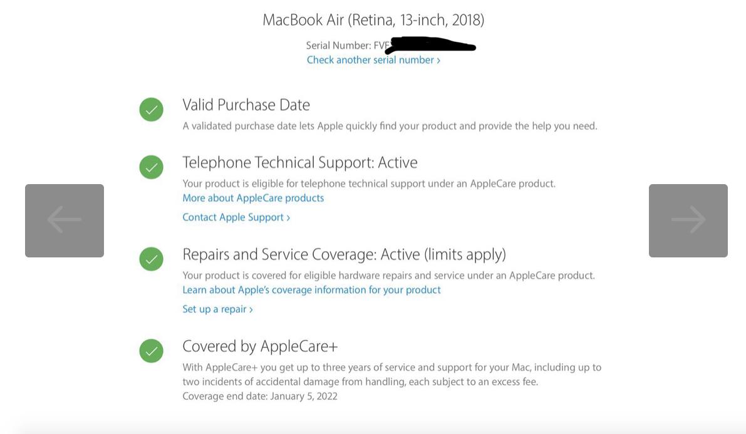Click Telephone Technical Support: Active heading
This screenshot has height=434, width=746.
pos(300,162)
